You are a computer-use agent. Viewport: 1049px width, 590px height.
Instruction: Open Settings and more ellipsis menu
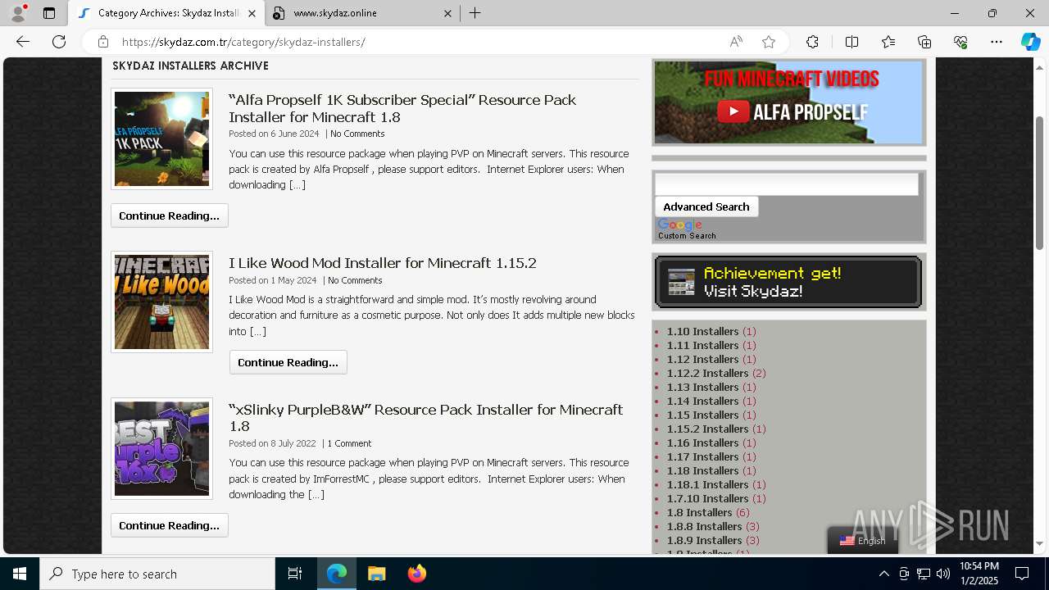997,42
